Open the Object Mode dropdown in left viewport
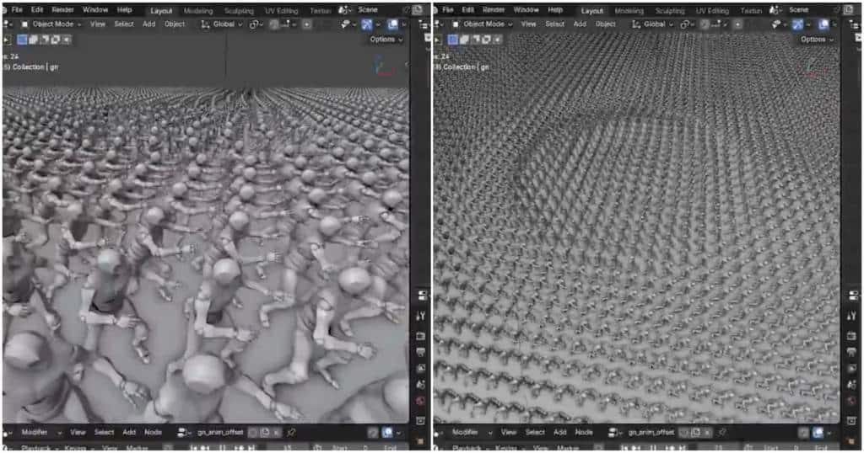Image resolution: width=864 pixels, height=453 pixels. coord(51,24)
